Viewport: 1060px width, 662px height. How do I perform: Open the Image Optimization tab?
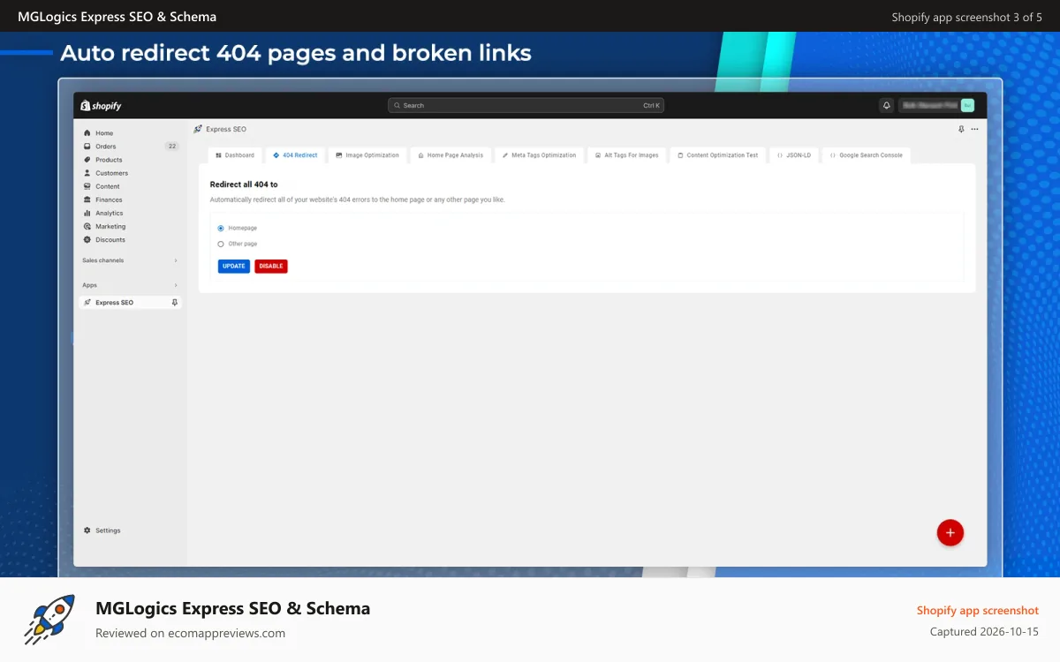pos(367,155)
